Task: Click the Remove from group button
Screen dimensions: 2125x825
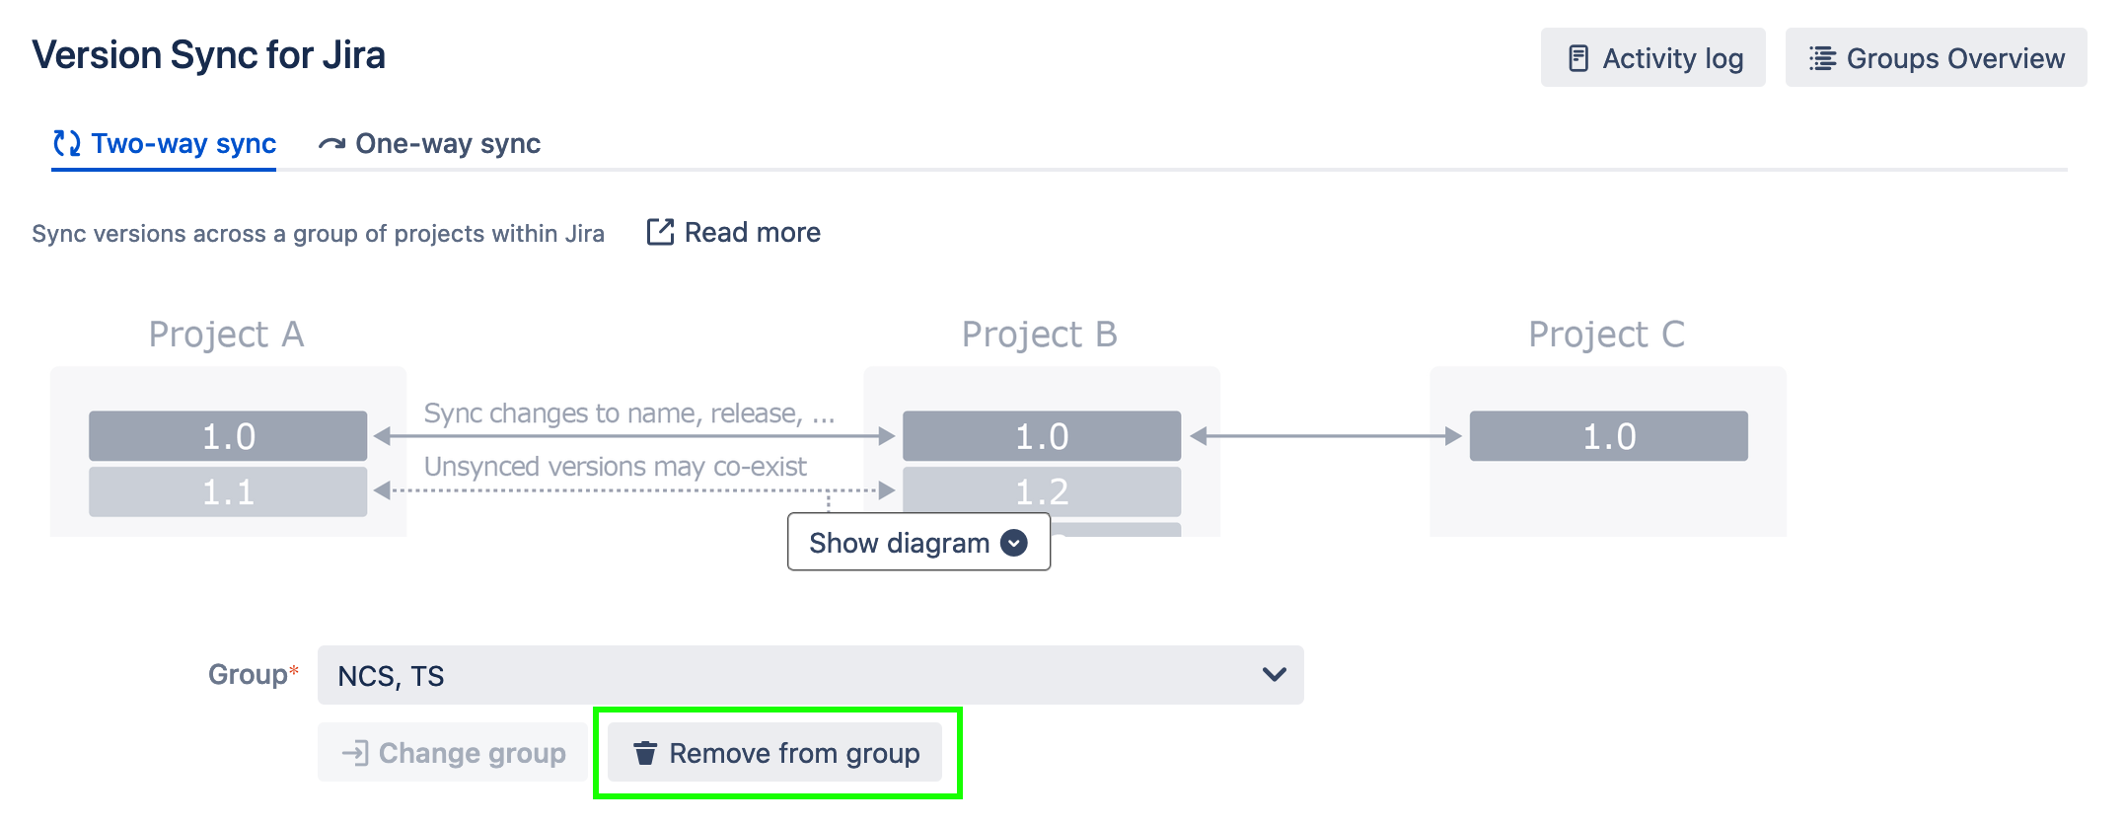Action: [x=773, y=752]
